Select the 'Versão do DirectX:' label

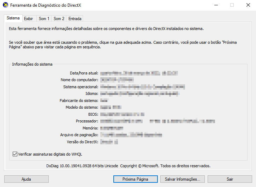82,142
